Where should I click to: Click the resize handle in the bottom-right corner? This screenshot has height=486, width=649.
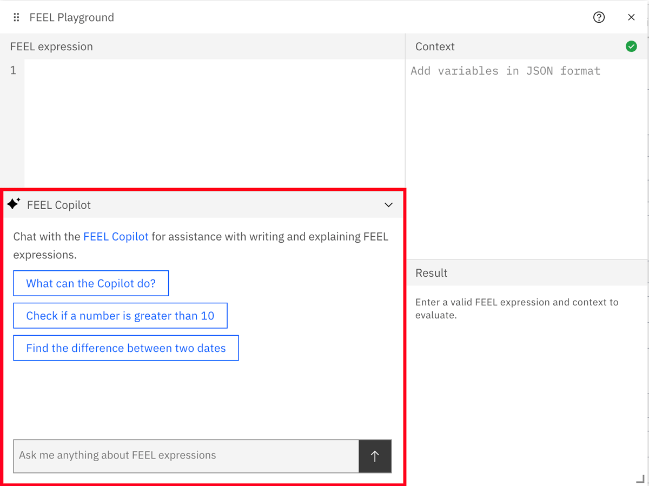click(640, 478)
